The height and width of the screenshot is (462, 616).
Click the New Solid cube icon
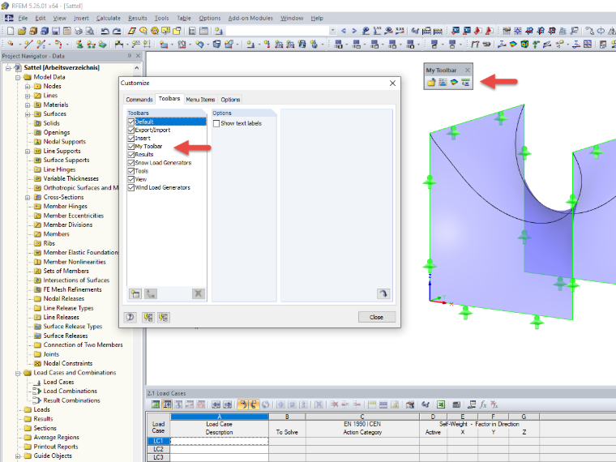(216, 44)
